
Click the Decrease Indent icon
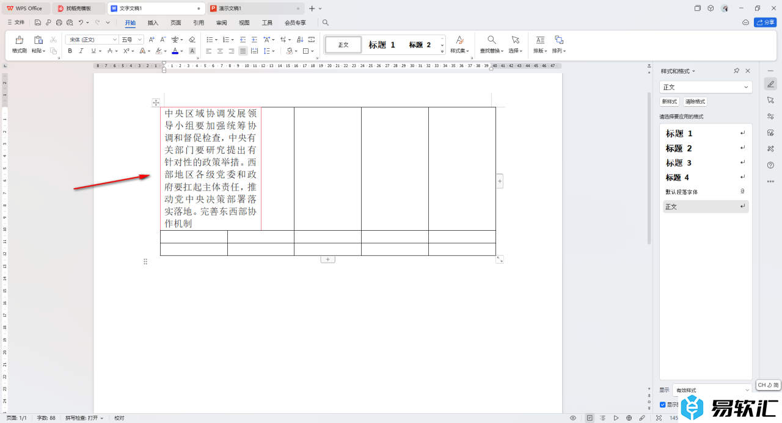[x=243, y=40]
